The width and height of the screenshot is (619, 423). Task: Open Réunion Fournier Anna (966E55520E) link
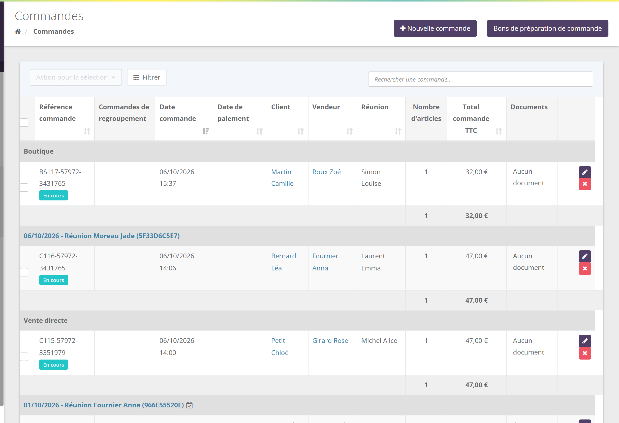(104, 405)
